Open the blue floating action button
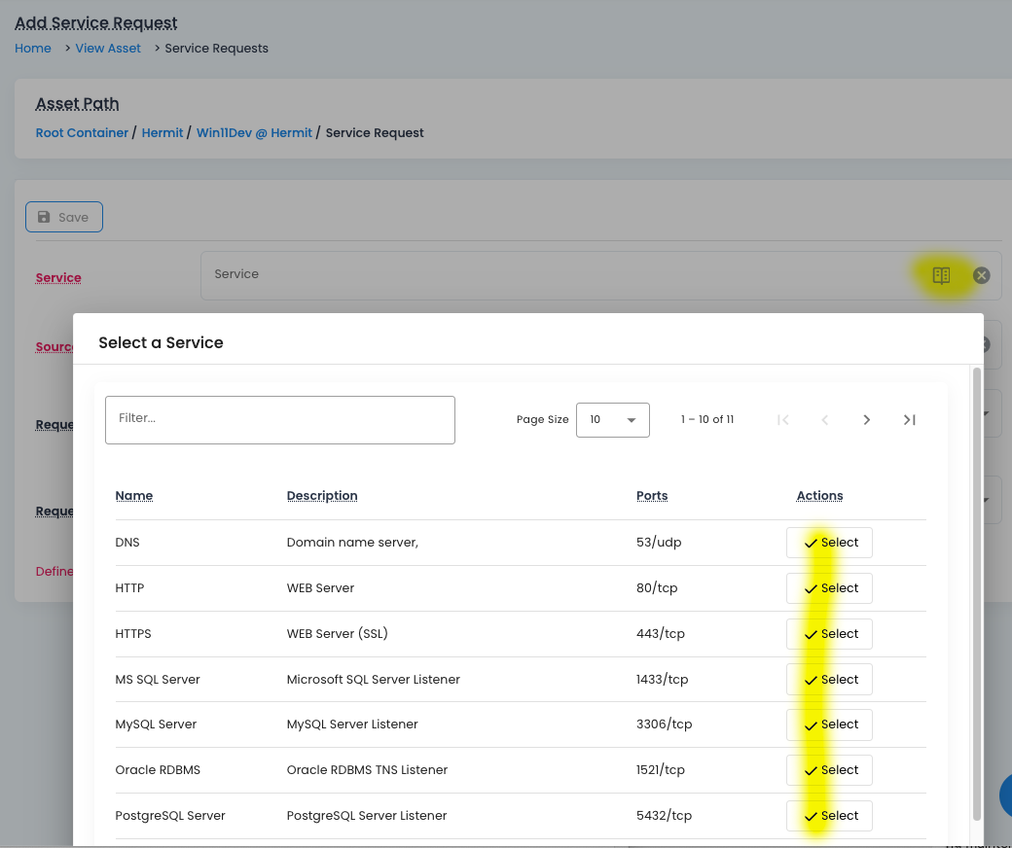The image size is (1012, 848). pos(1008,795)
